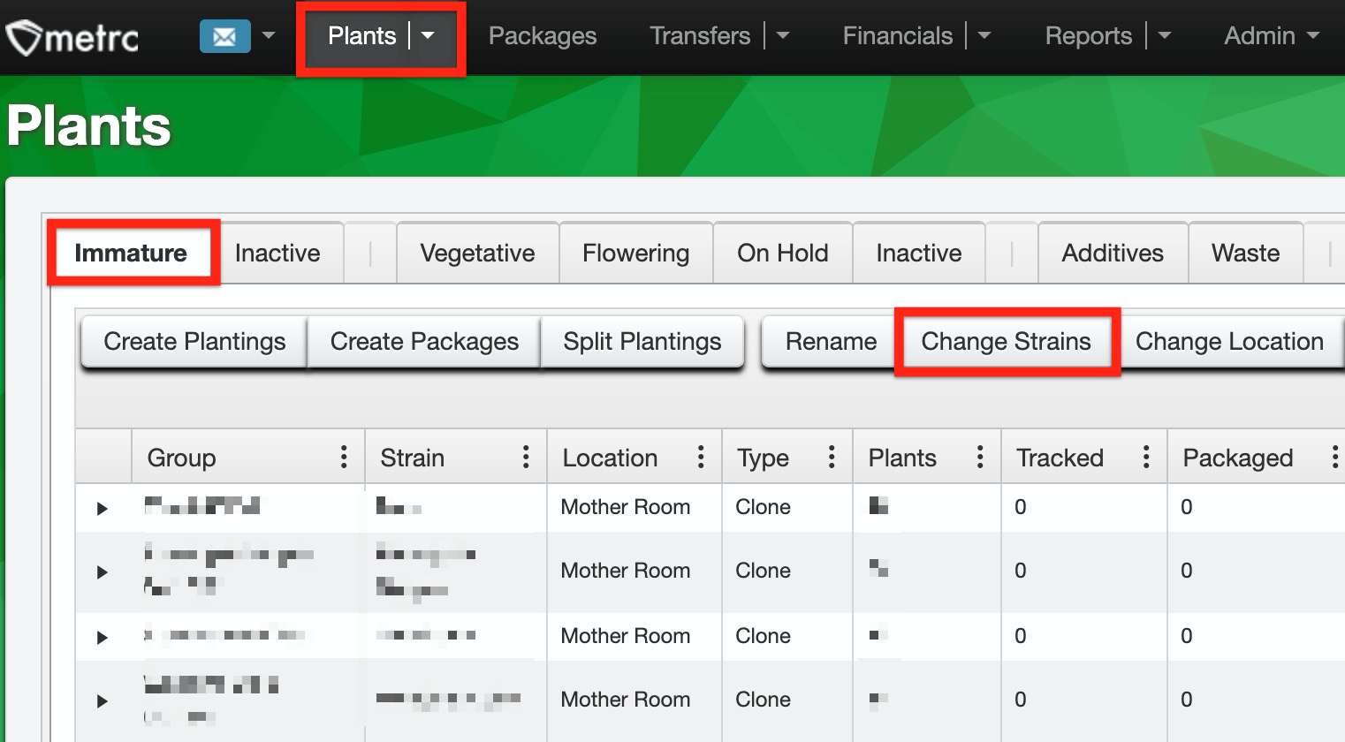
Task: Click the Create Plantings button
Action: point(194,342)
